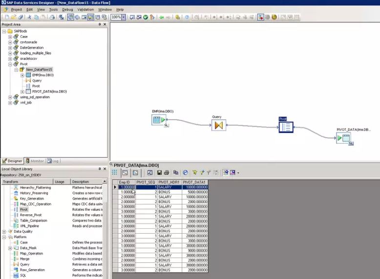Click the Print icon in data viewer toolbar
This screenshot has width=380, height=279.
tap(167, 172)
